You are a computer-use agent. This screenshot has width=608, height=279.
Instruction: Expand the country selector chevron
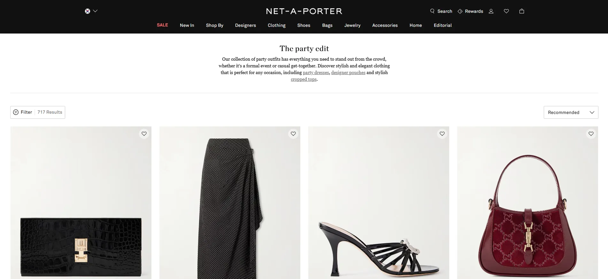pos(95,11)
